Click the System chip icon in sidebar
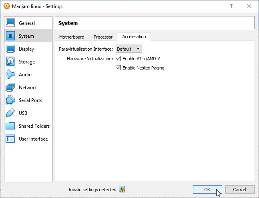259x198 pixels. [10, 36]
